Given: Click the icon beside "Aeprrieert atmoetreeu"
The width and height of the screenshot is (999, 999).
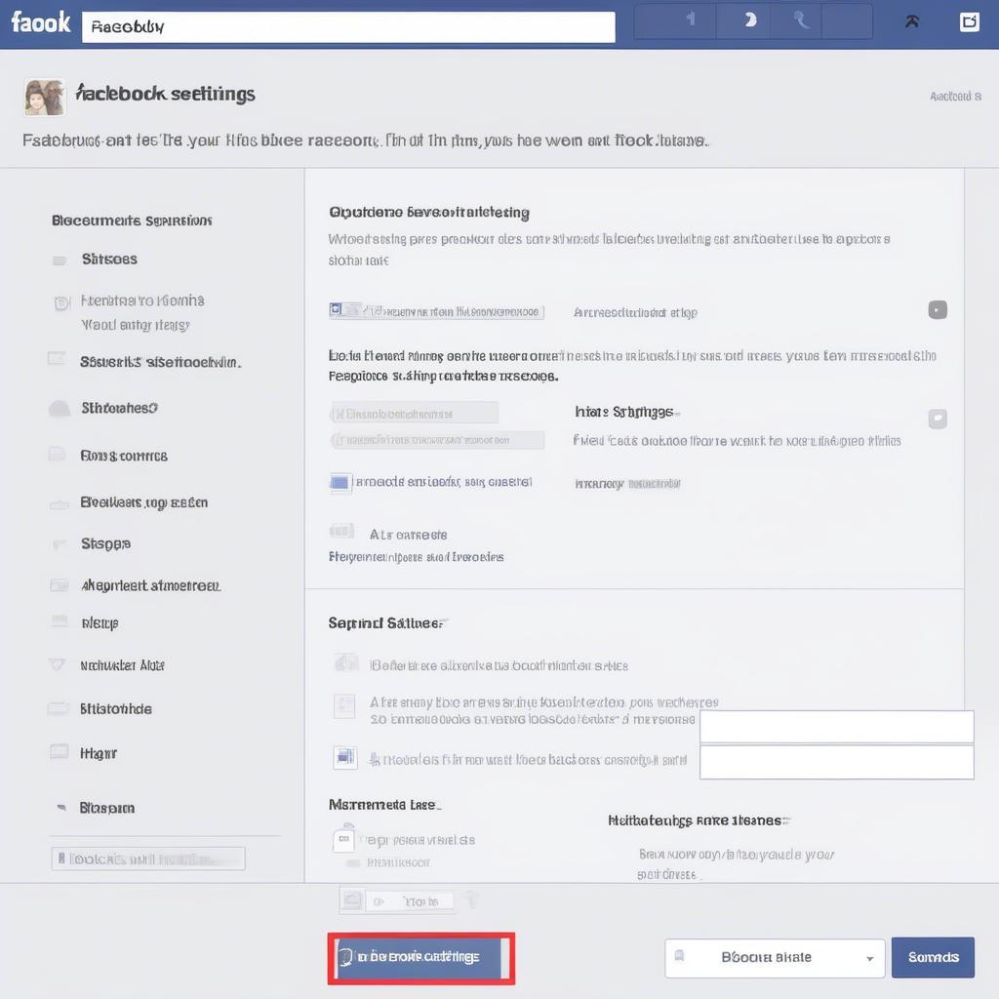Looking at the screenshot, I should [60, 585].
